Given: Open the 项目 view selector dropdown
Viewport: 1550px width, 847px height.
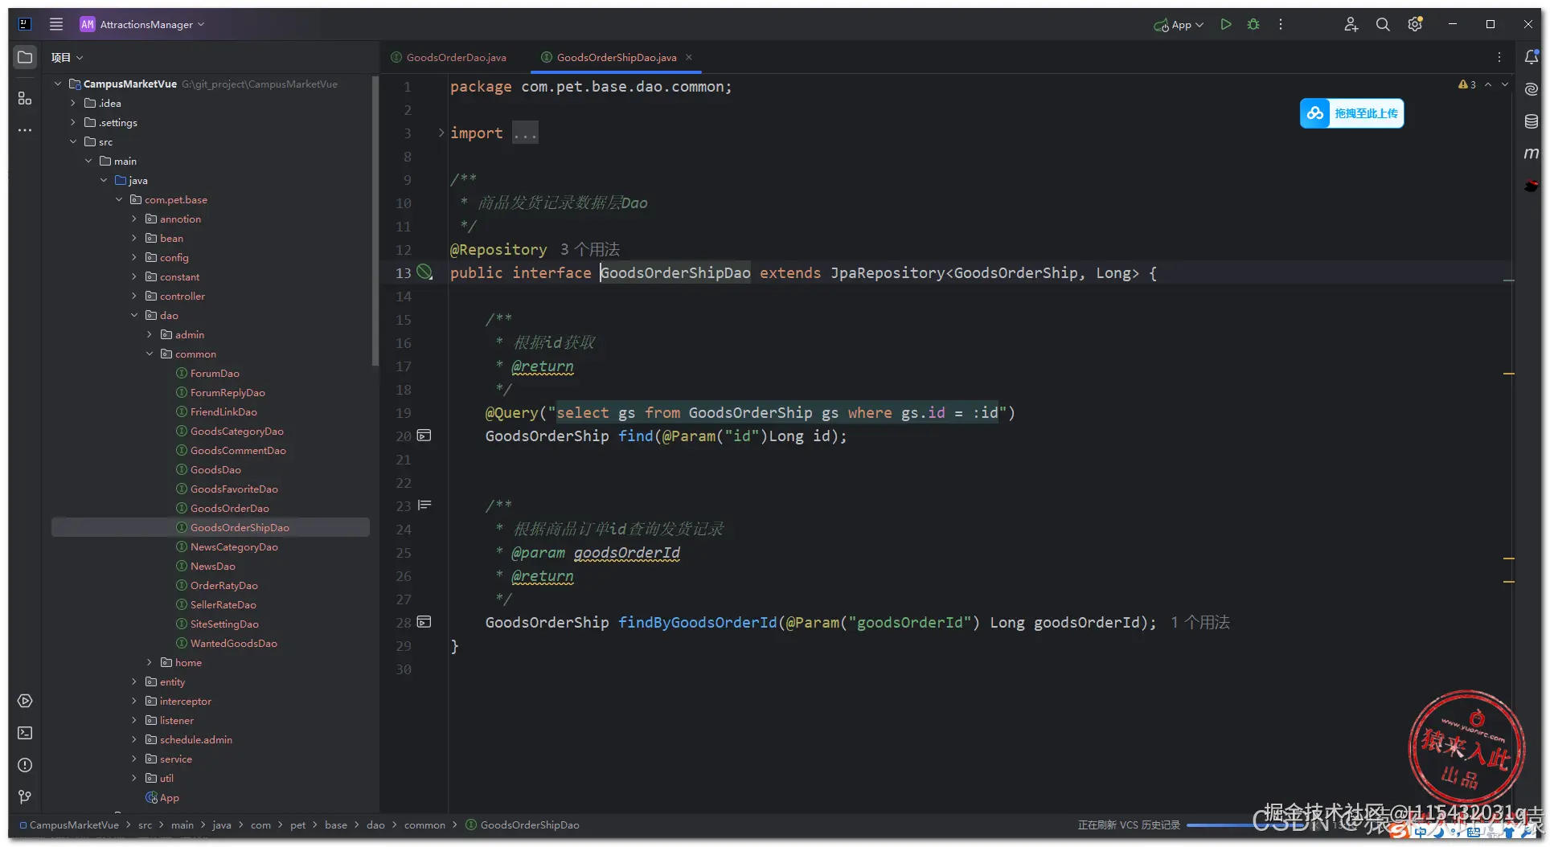Looking at the screenshot, I should pyautogui.click(x=68, y=57).
